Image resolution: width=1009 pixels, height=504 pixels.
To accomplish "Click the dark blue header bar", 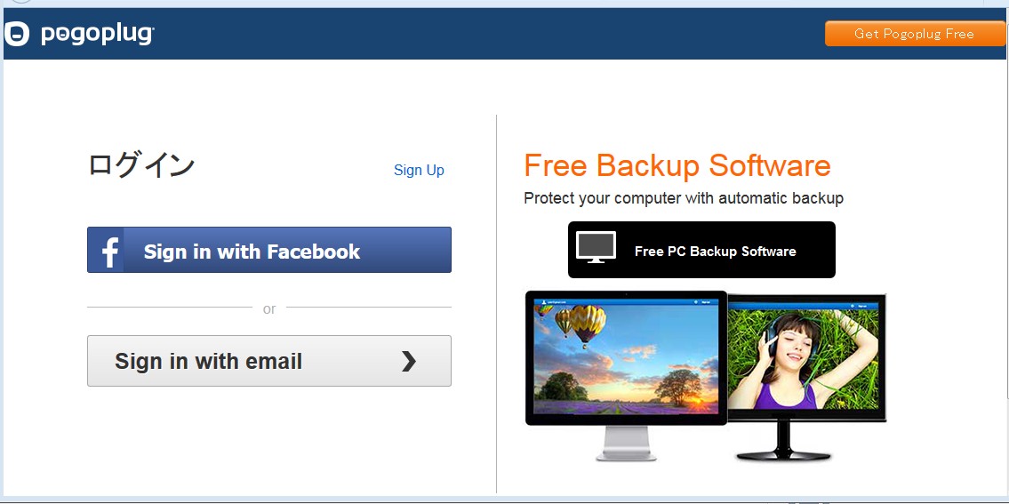I will [x=505, y=34].
